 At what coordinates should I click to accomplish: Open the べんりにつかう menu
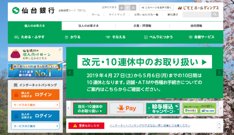point(158,37)
